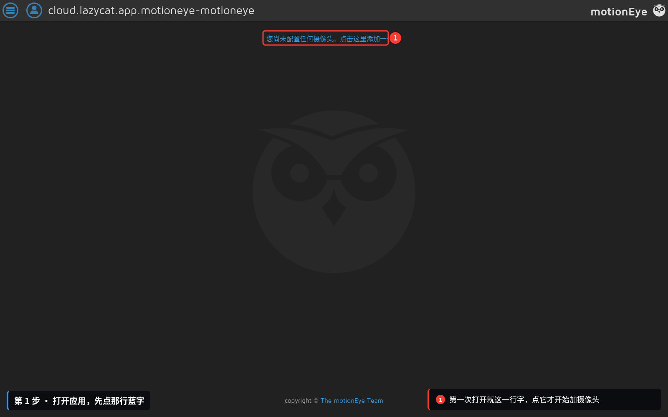Click the cloud.lazycat.app.motioneye-motioneye hostname text
Viewport: 668px width, 417px height.
coord(151,10)
